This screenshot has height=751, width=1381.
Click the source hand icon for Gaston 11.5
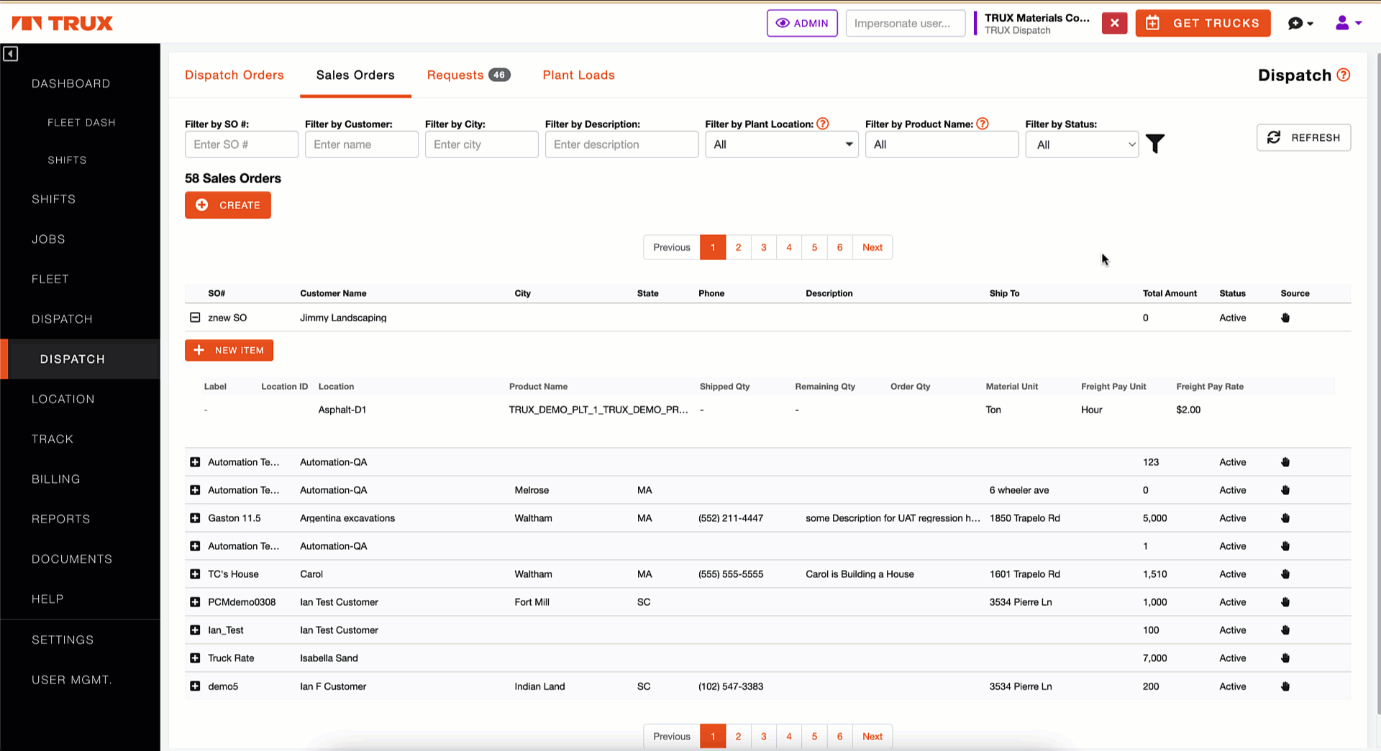coord(1285,518)
